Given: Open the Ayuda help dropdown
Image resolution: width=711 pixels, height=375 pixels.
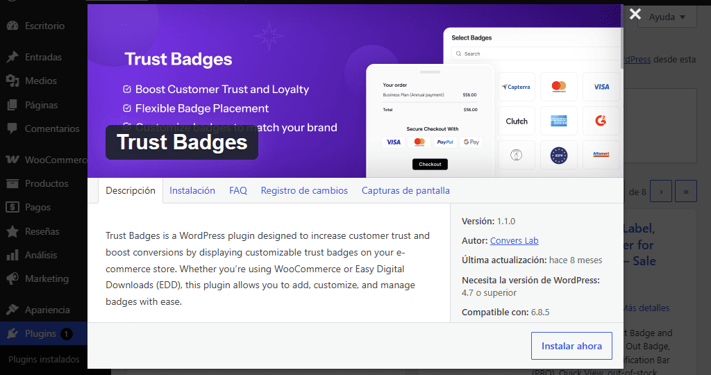Looking at the screenshot, I should point(667,17).
